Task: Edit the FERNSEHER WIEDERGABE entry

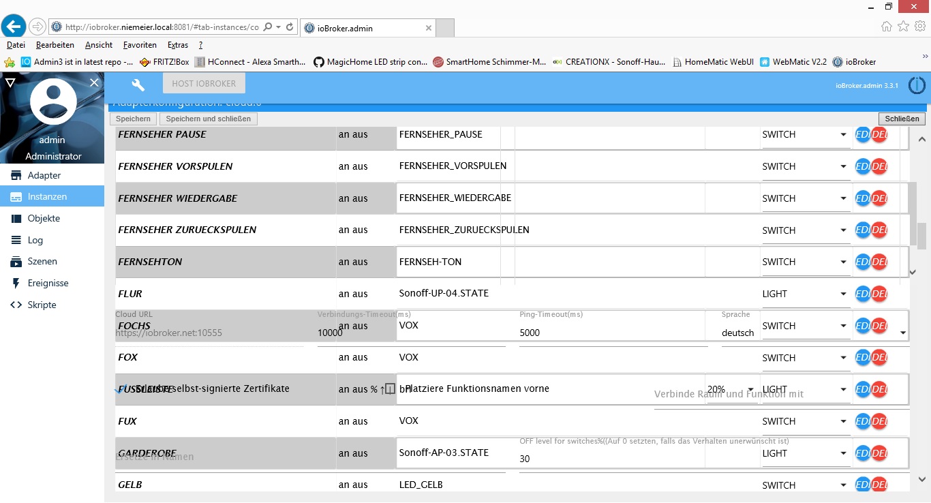Action: (863, 198)
